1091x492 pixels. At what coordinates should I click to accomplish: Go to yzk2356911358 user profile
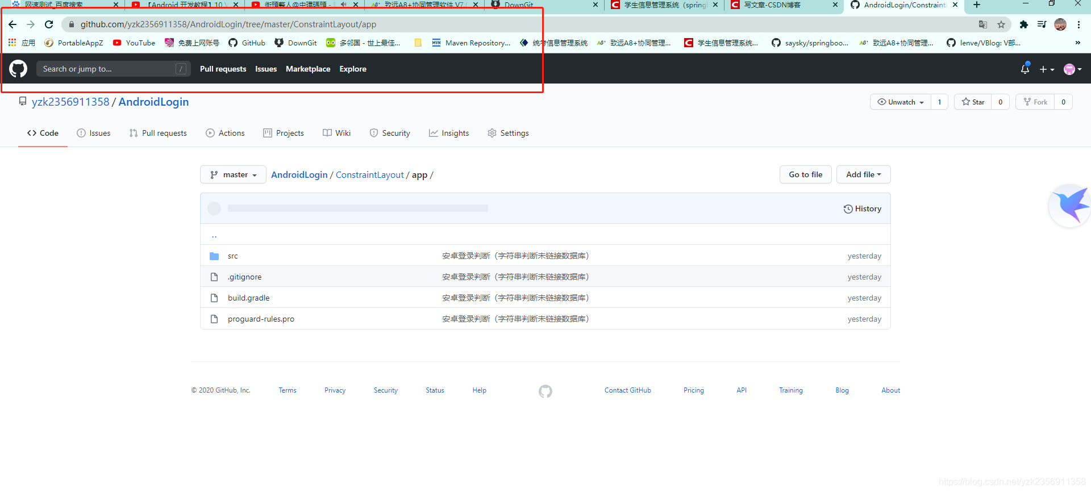pos(70,102)
